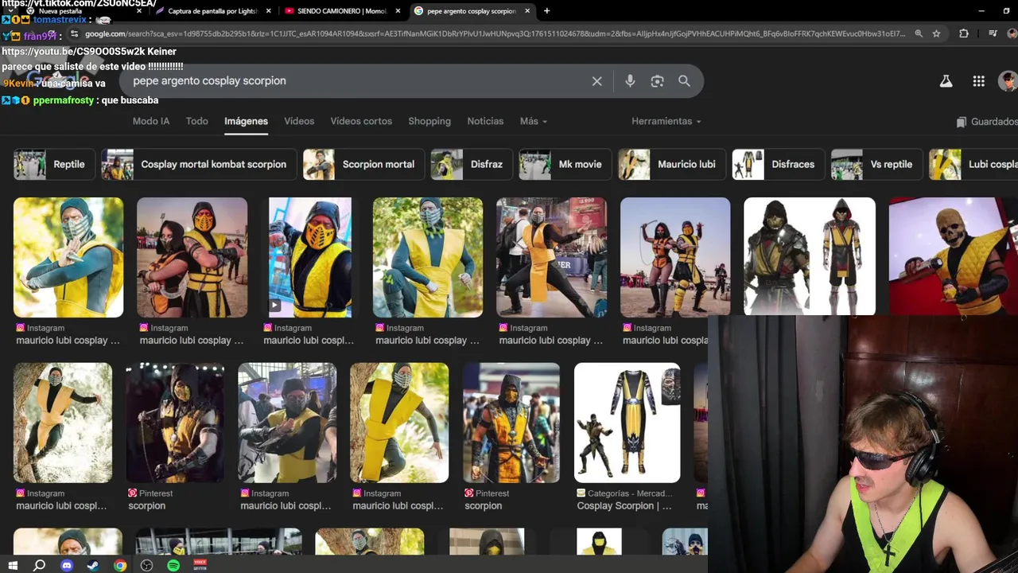The height and width of the screenshot is (573, 1018).
Task: Open the Google apps grid
Action: point(978,81)
